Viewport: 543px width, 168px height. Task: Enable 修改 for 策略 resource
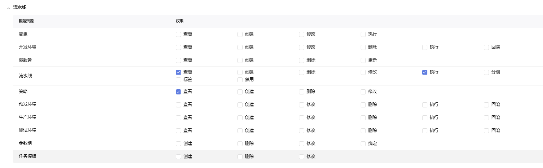363,92
